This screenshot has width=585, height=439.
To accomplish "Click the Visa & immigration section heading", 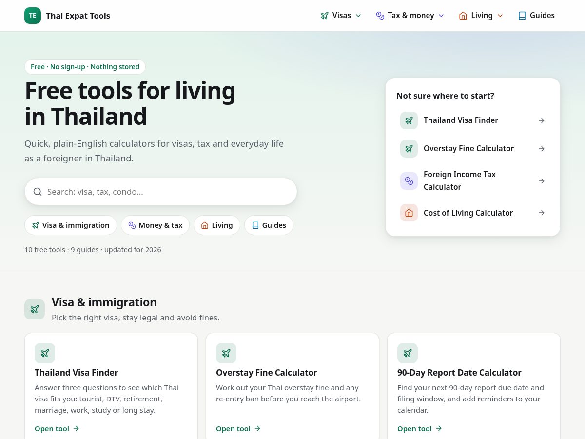I will click(x=104, y=302).
